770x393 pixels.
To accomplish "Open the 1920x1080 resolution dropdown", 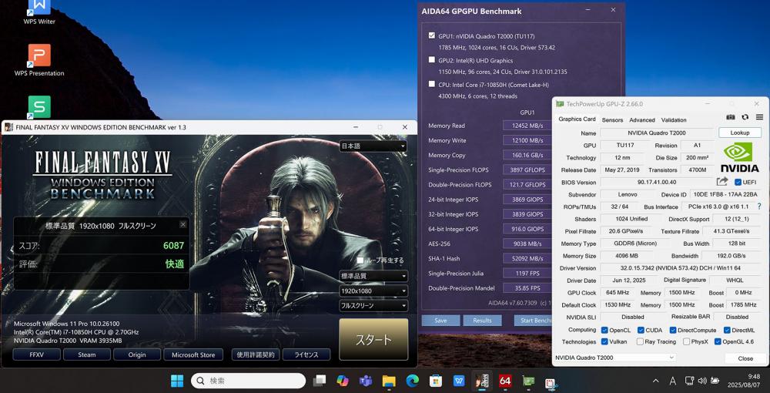I will (373, 291).
